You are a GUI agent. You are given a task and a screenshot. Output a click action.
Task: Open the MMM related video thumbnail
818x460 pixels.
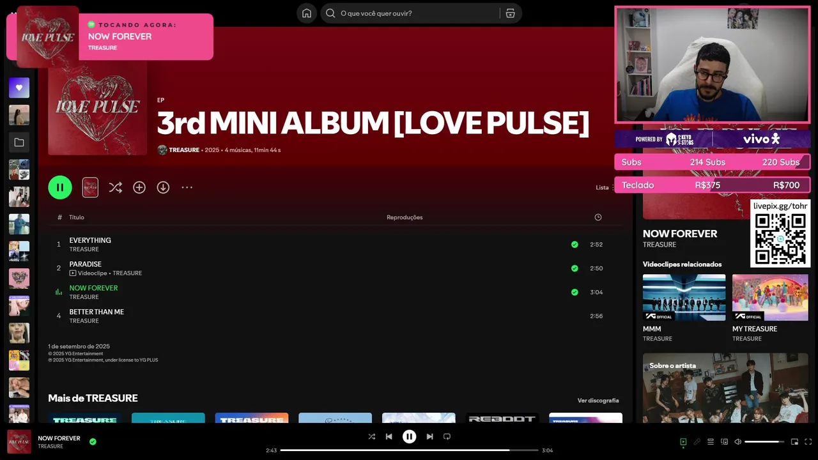[x=684, y=297]
